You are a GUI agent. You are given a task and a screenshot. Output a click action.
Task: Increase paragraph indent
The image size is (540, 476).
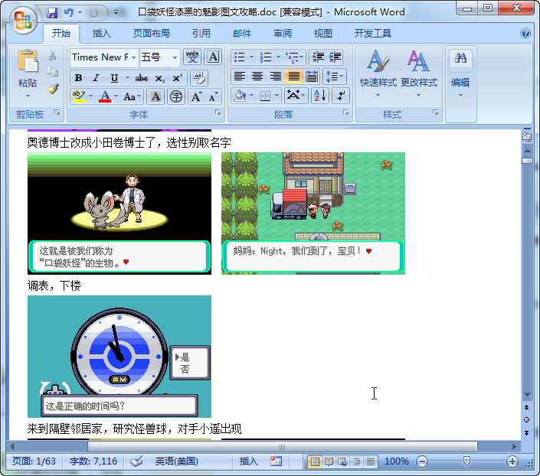coord(335,57)
